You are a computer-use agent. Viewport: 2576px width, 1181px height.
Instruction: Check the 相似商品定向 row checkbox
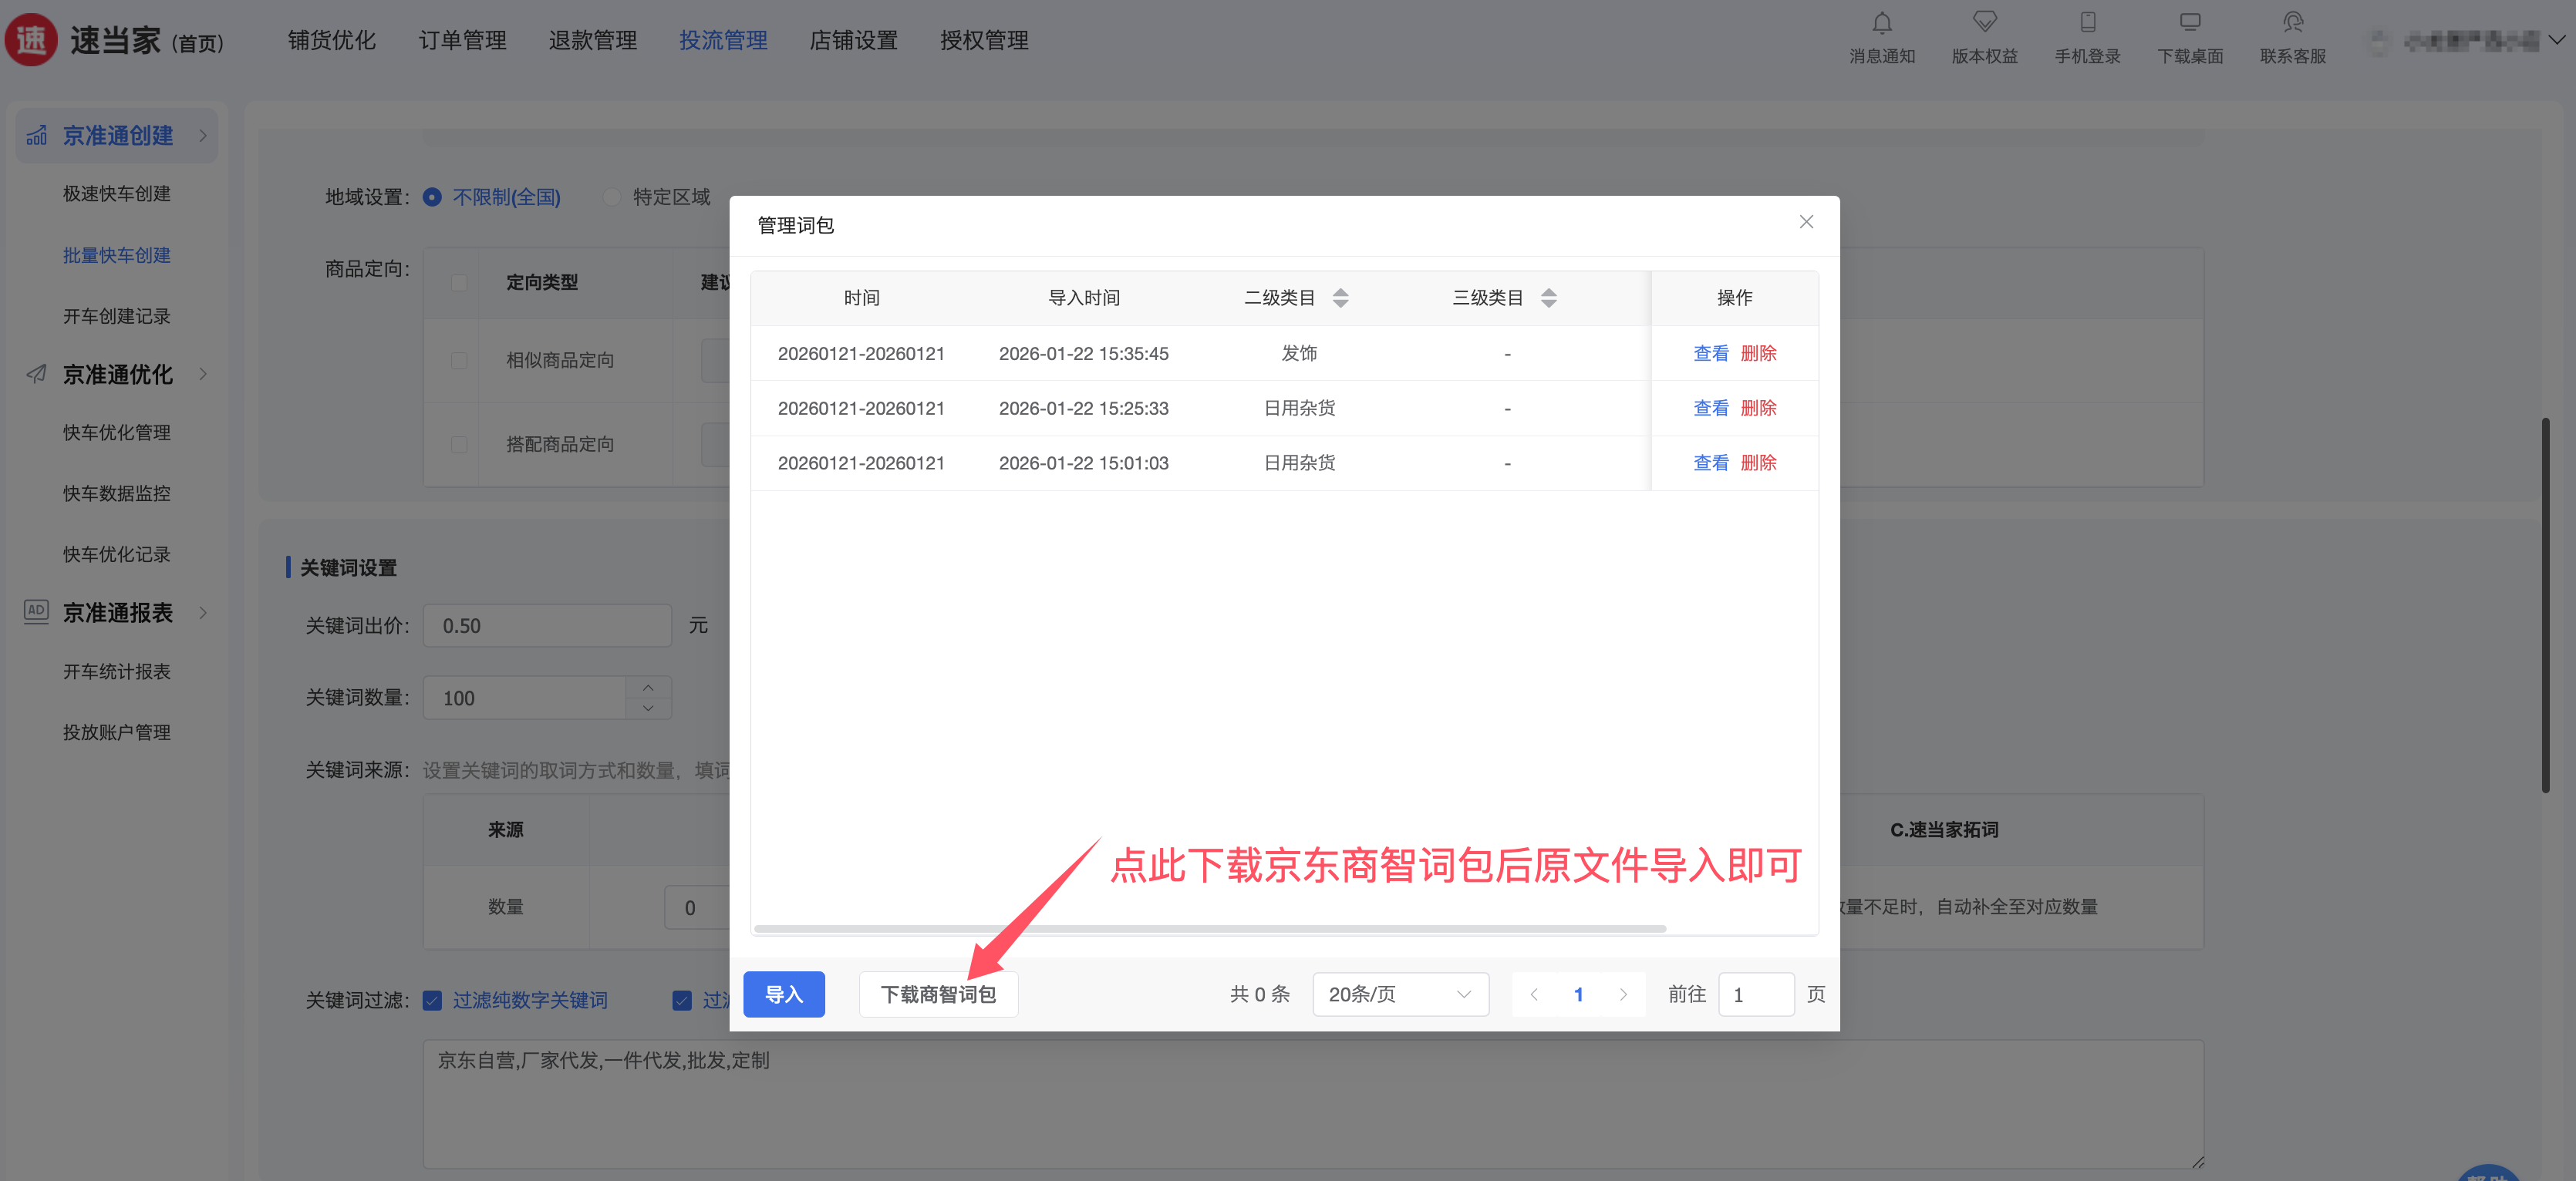click(459, 361)
